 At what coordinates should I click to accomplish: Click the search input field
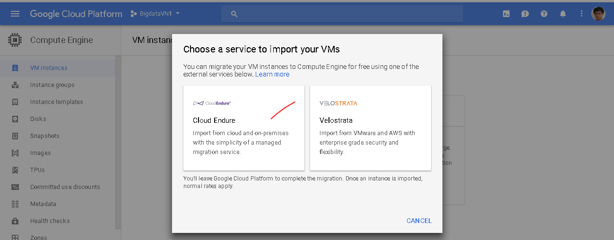click(342, 14)
